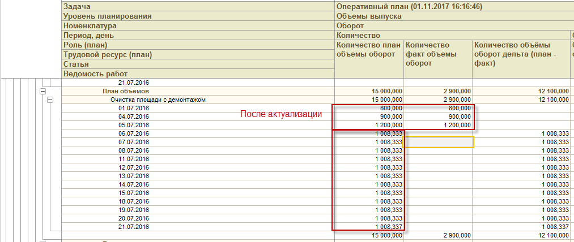This screenshot has width=574, height=242.
Task: Click delta value 1 008,333 for 06.07.2016
Action: pos(556,133)
